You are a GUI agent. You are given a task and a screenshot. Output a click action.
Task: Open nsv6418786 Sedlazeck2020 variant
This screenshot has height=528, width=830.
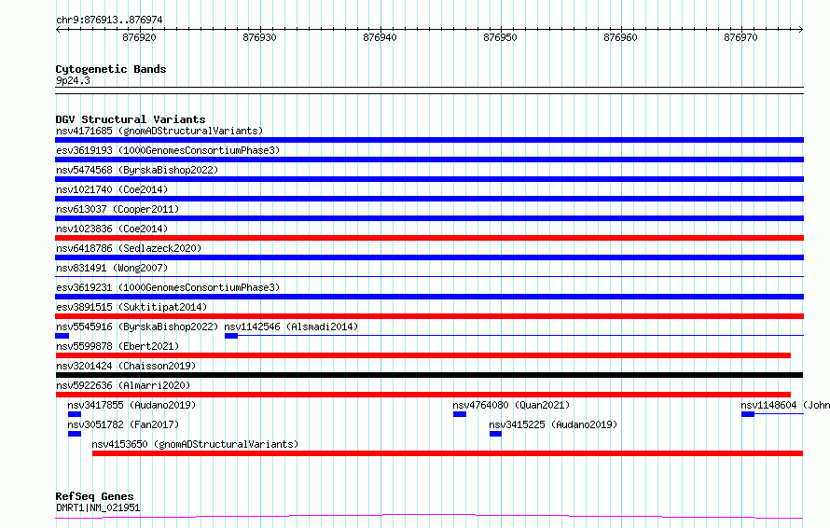(129, 248)
